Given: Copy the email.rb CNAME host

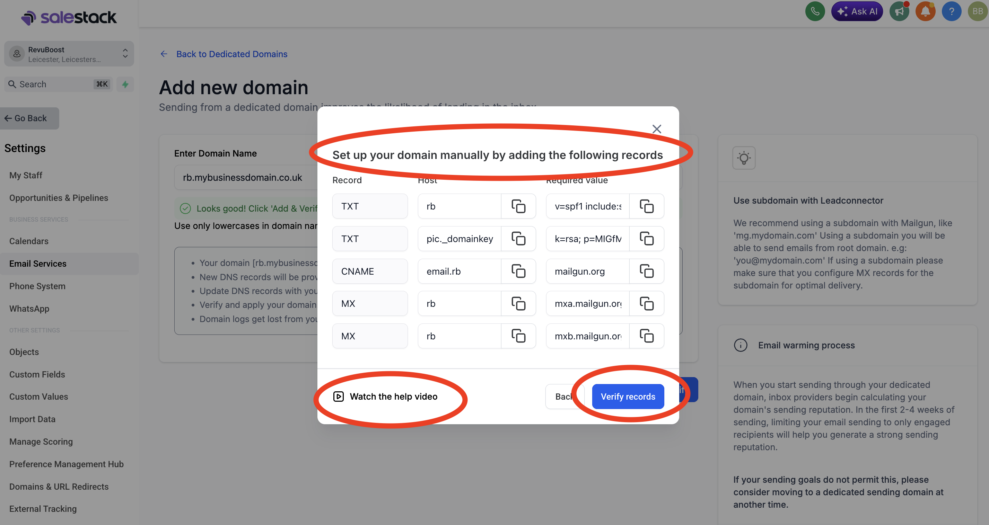Looking at the screenshot, I should click(x=518, y=271).
